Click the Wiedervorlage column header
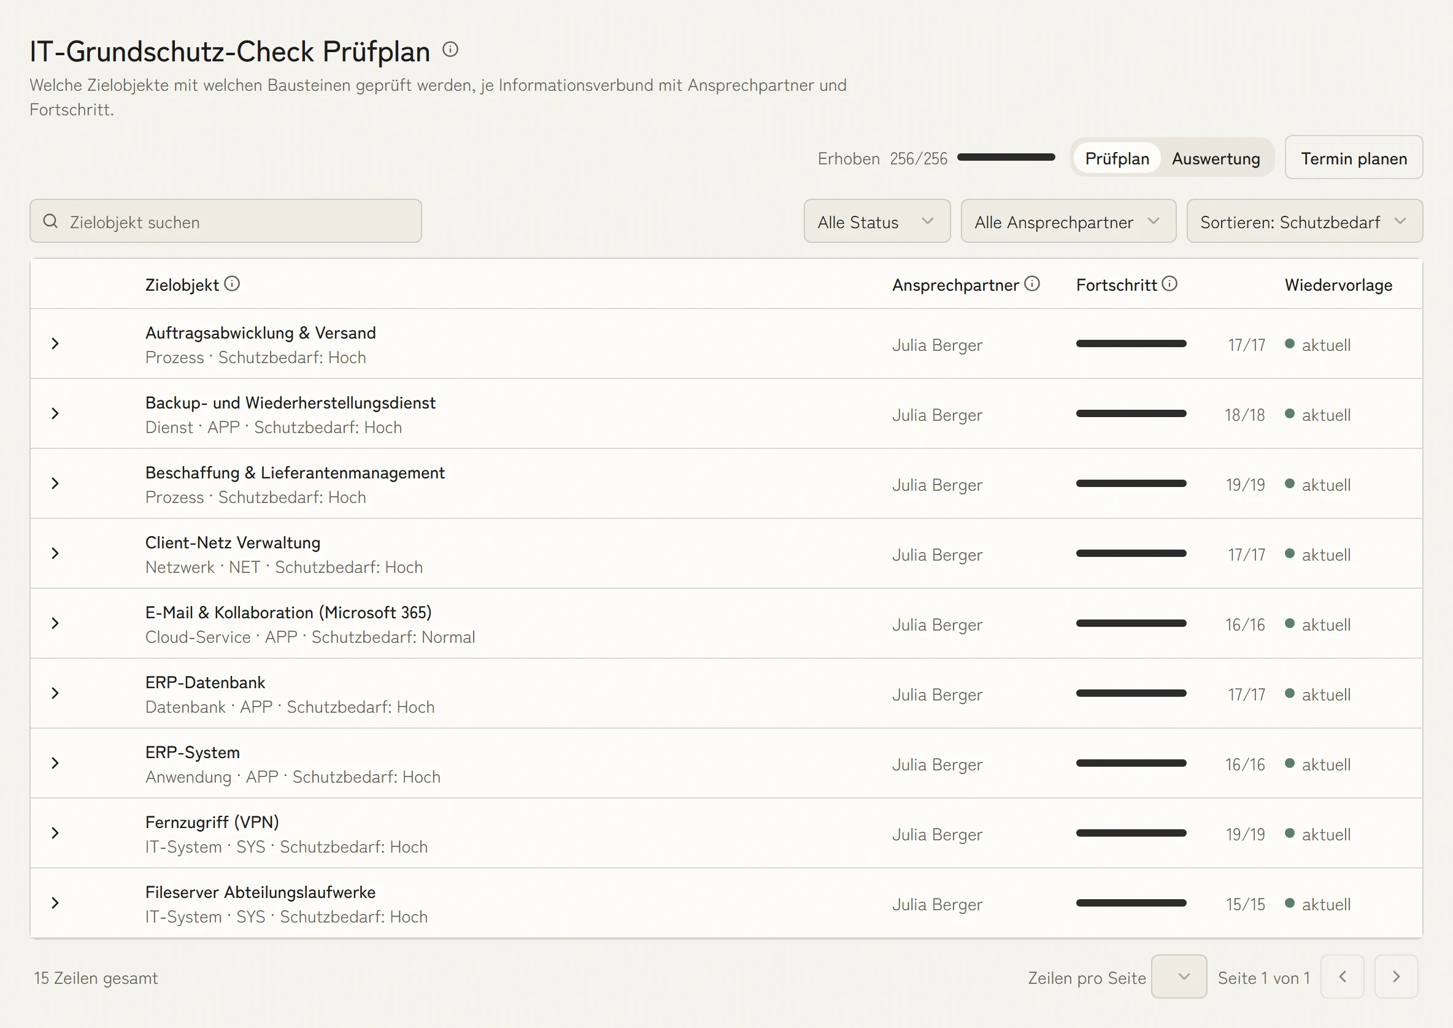This screenshot has height=1028, width=1453. click(x=1338, y=285)
